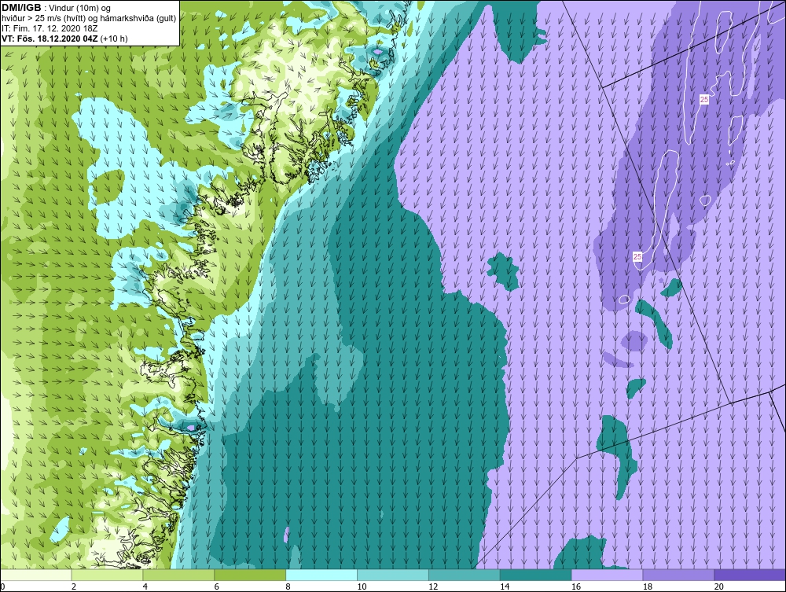Image resolution: width=786 pixels, height=592 pixels.
Task: Click the 6-8 m/s olive green legend swatch
Action: point(250,575)
